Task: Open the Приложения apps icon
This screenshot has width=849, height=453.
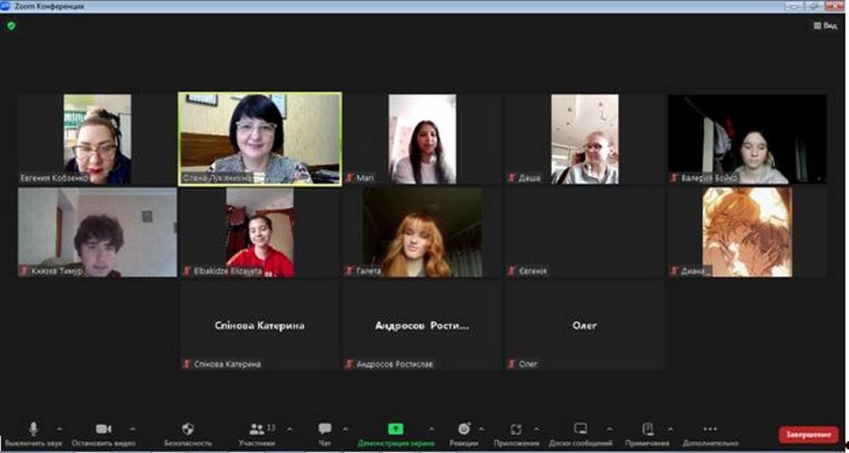Action: tap(516, 428)
